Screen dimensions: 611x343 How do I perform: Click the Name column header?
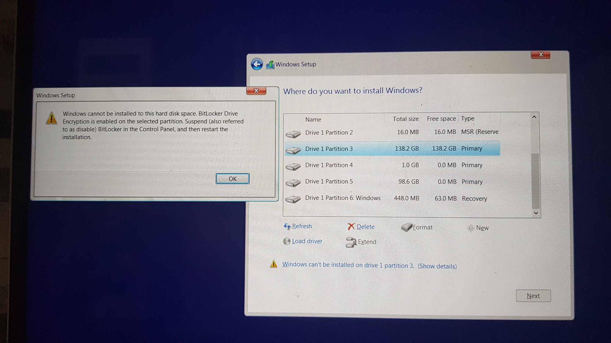(x=313, y=120)
